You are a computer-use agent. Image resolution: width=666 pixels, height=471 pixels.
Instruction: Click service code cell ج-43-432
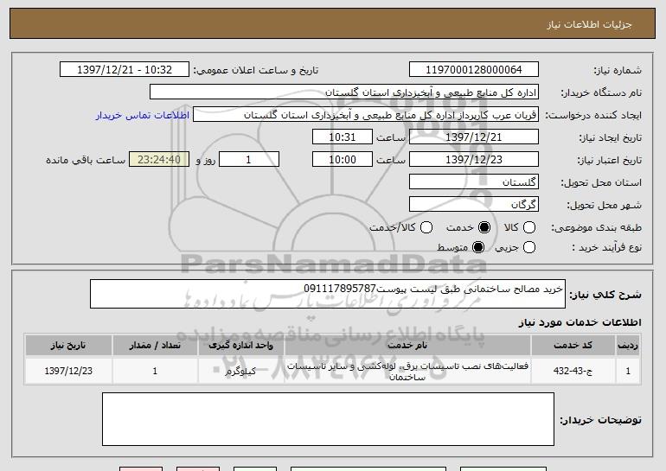573,371
